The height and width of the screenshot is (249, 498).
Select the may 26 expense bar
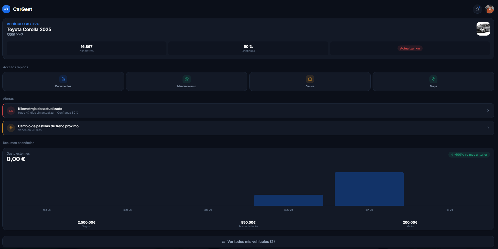click(289, 200)
